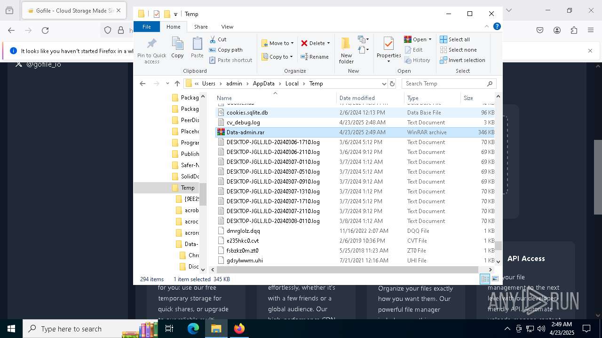The image size is (602, 338).
Task: Open Microsoft Edge from taskbar
Action: coord(193,329)
